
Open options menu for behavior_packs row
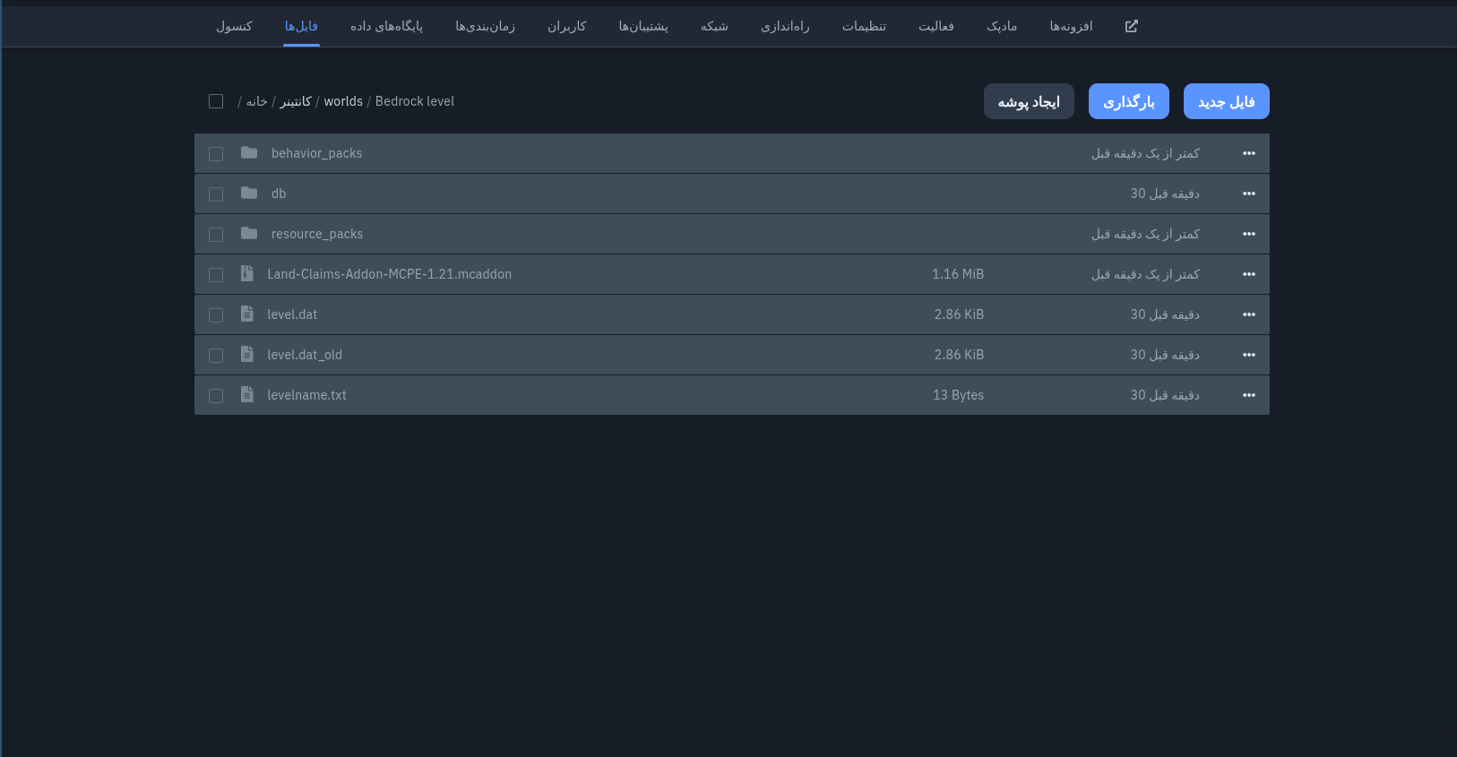tap(1249, 153)
